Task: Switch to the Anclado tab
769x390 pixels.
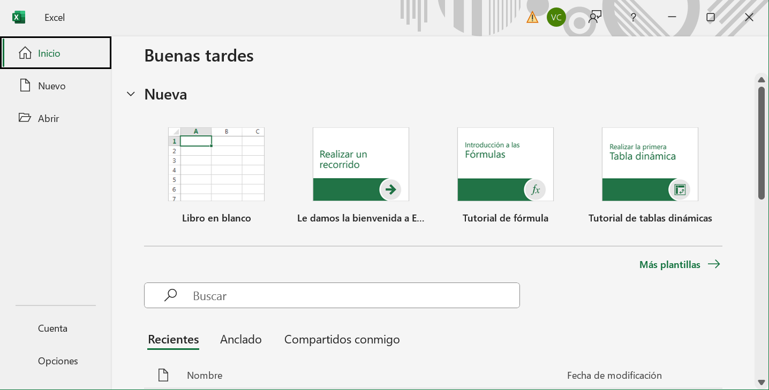Action: pyautogui.click(x=240, y=340)
